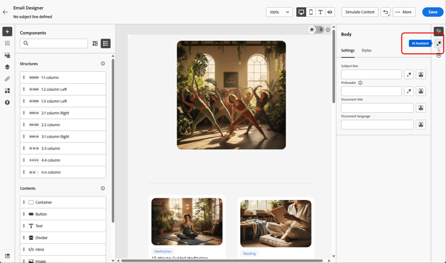Open the Links sidebar icon
Screen dimensions: 446x263
[x=7, y=79]
